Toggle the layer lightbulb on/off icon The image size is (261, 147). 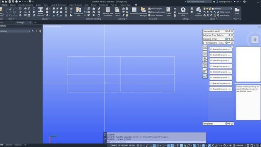(204, 9)
